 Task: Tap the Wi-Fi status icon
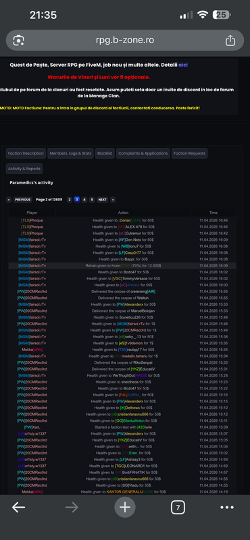pos(203,15)
